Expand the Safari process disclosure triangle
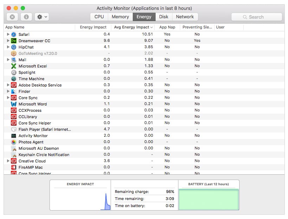 tap(8, 34)
